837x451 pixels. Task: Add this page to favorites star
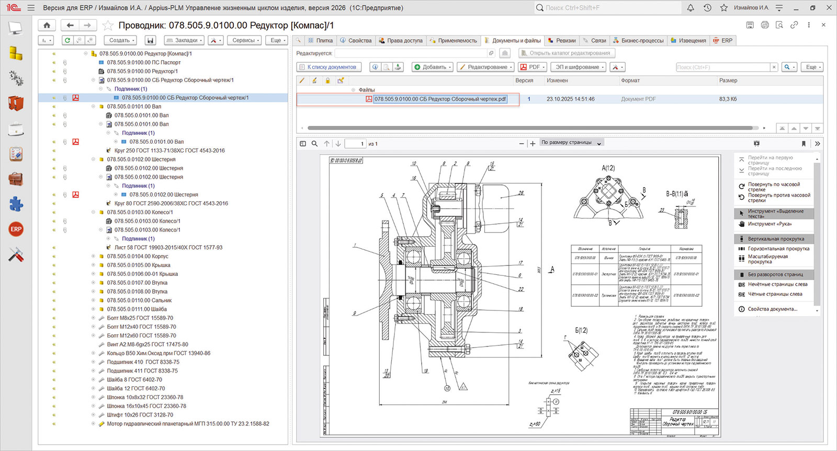tap(107, 26)
